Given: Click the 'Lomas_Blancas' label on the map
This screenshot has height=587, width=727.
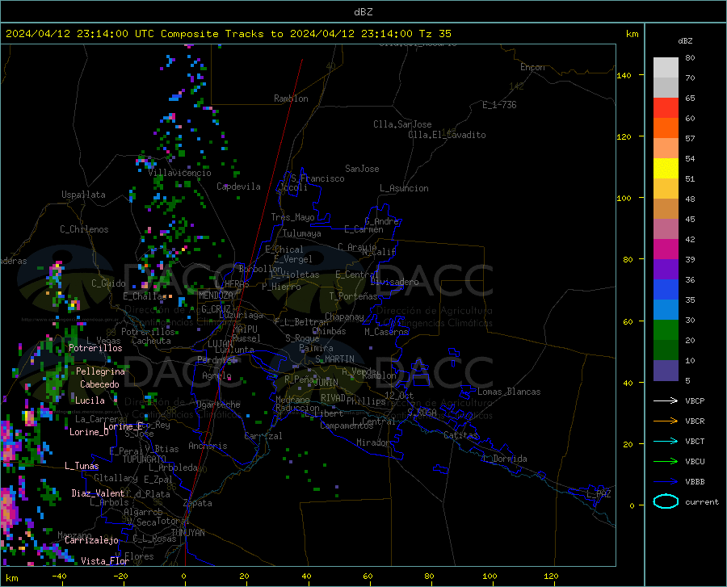Looking at the screenshot, I should [509, 392].
